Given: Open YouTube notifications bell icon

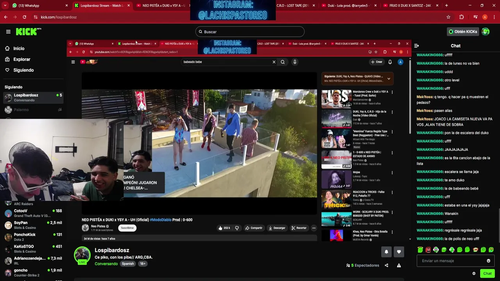Looking at the screenshot, I should pos(390,62).
